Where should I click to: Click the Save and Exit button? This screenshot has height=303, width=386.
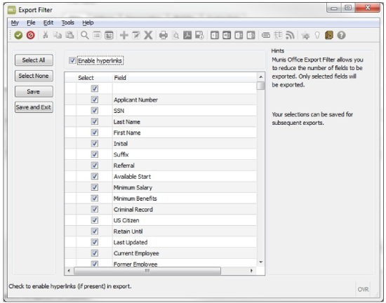tap(34, 107)
